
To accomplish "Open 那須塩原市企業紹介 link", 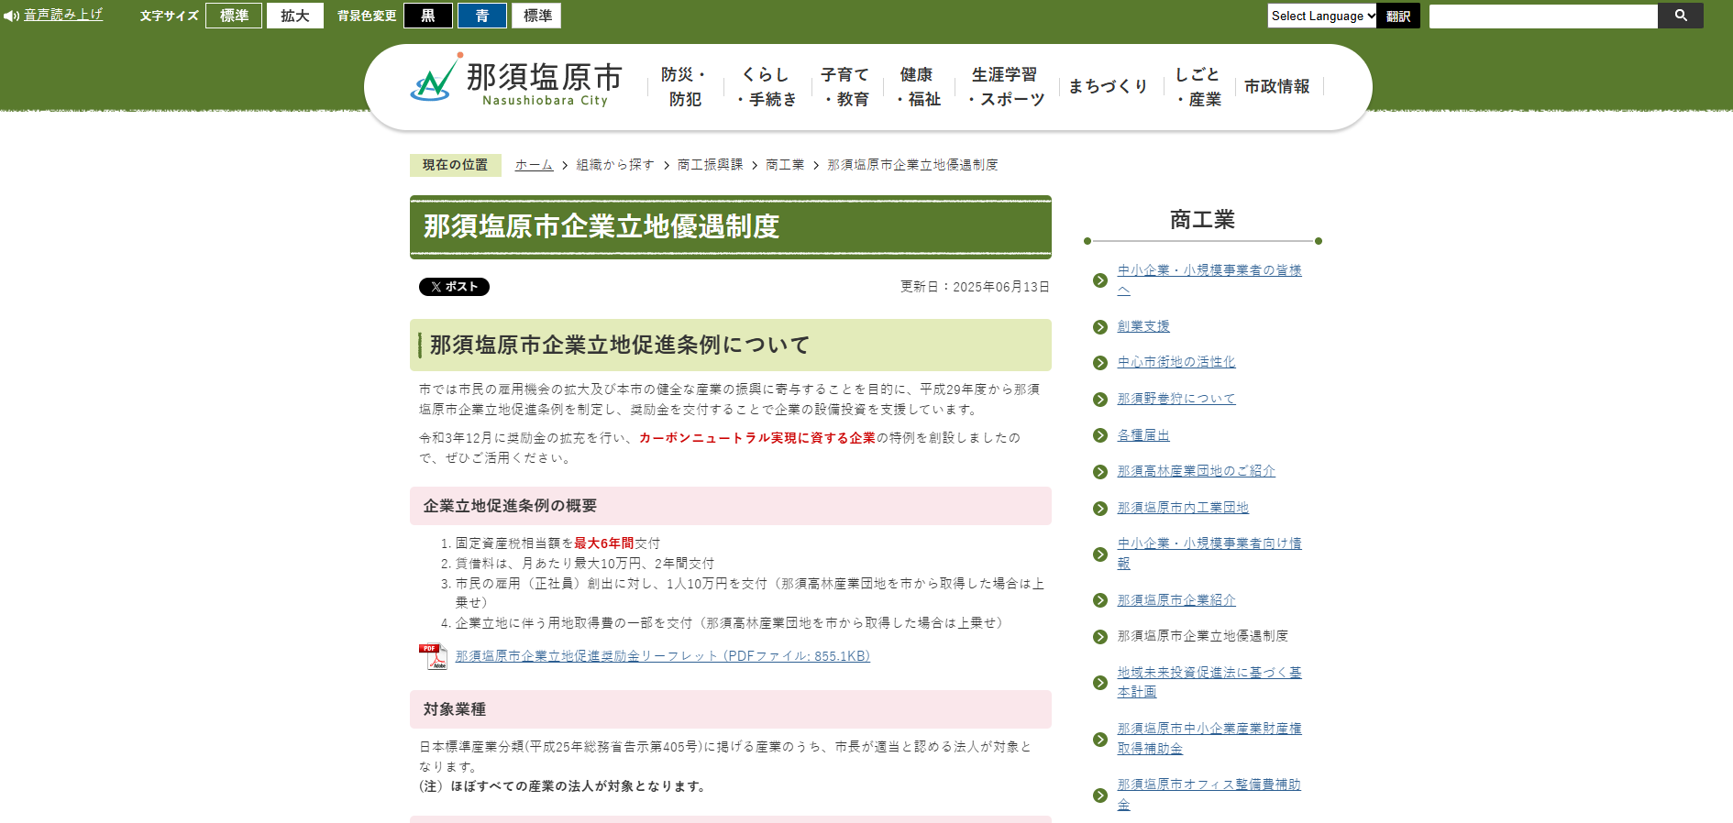I will click(1176, 600).
